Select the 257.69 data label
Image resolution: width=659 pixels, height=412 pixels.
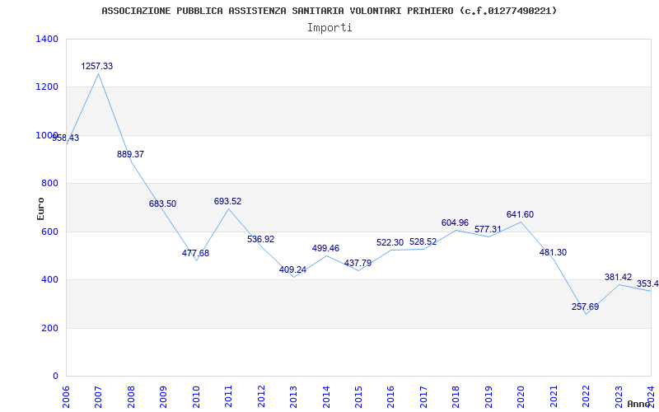point(586,307)
